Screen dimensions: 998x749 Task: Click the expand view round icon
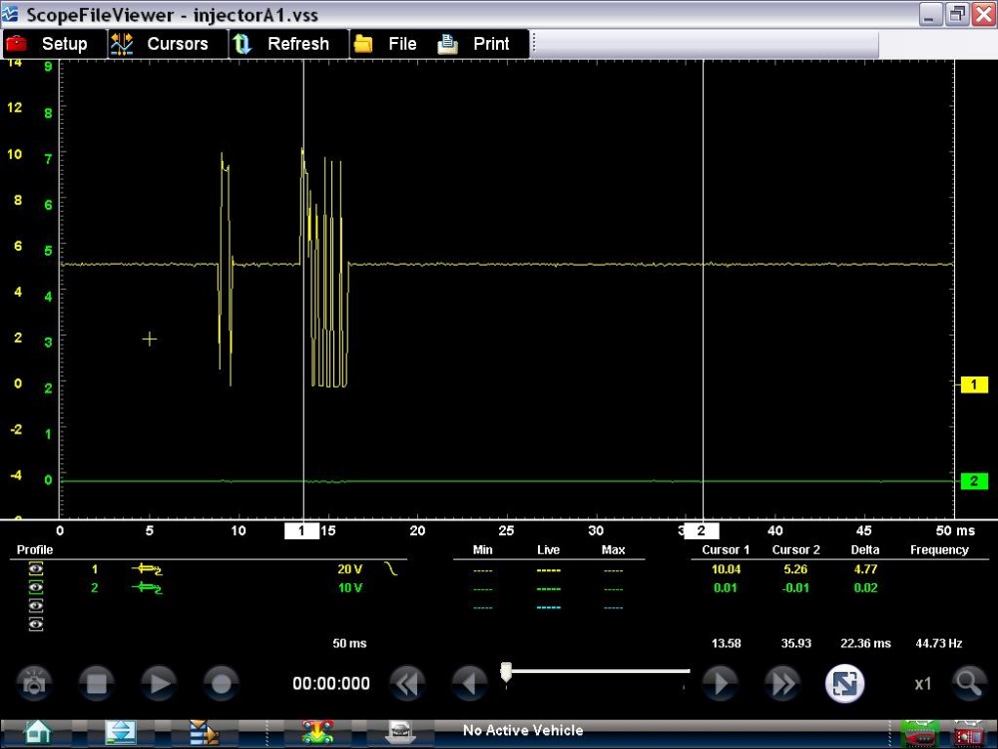pos(844,684)
